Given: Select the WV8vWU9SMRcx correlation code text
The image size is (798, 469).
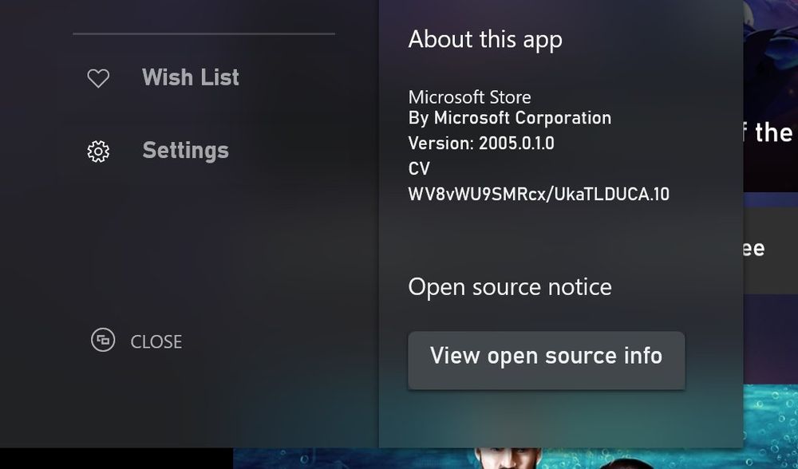Looking at the screenshot, I should click(x=539, y=194).
